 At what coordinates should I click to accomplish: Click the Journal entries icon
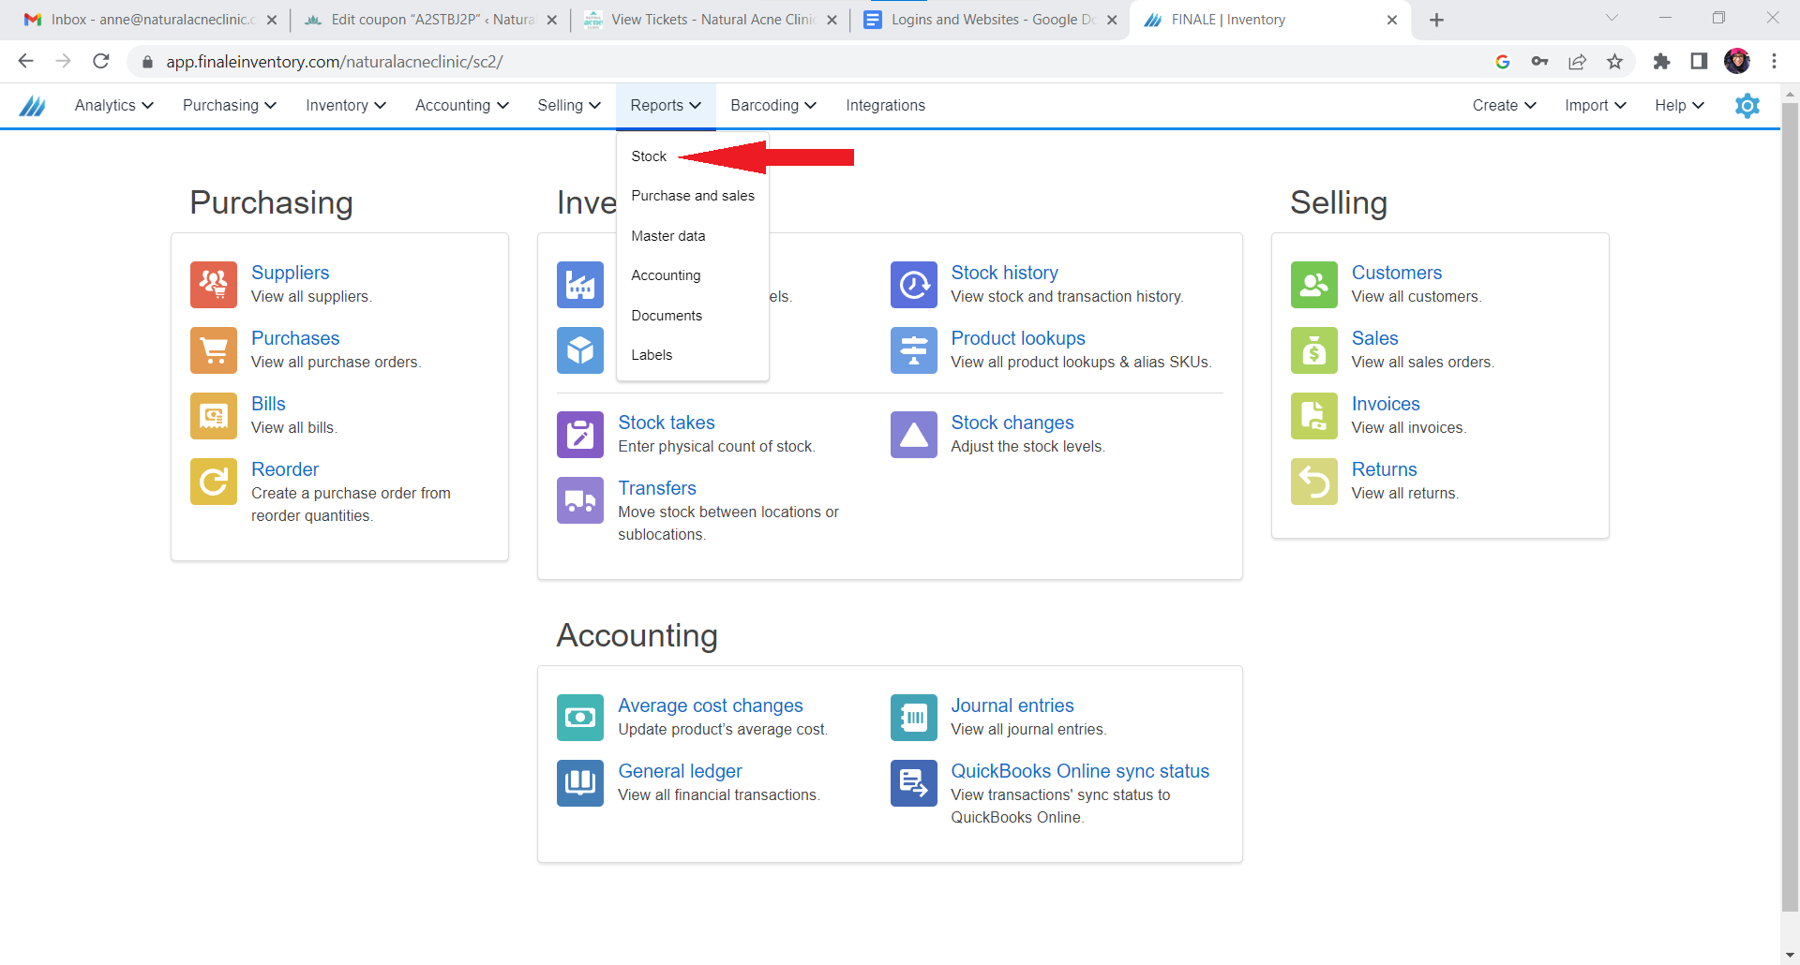coord(914,718)
